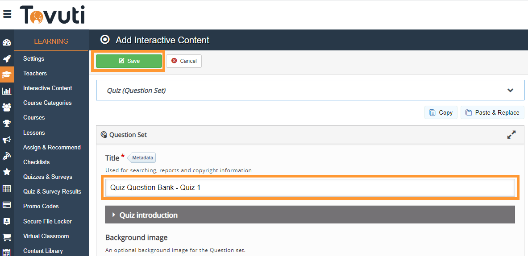528x256 pixels.
Task: Click the Paste & Replace button
Action: pos(492,113)
